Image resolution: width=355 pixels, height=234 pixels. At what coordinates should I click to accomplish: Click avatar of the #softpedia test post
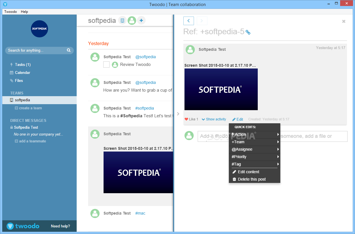click(95, 108)
